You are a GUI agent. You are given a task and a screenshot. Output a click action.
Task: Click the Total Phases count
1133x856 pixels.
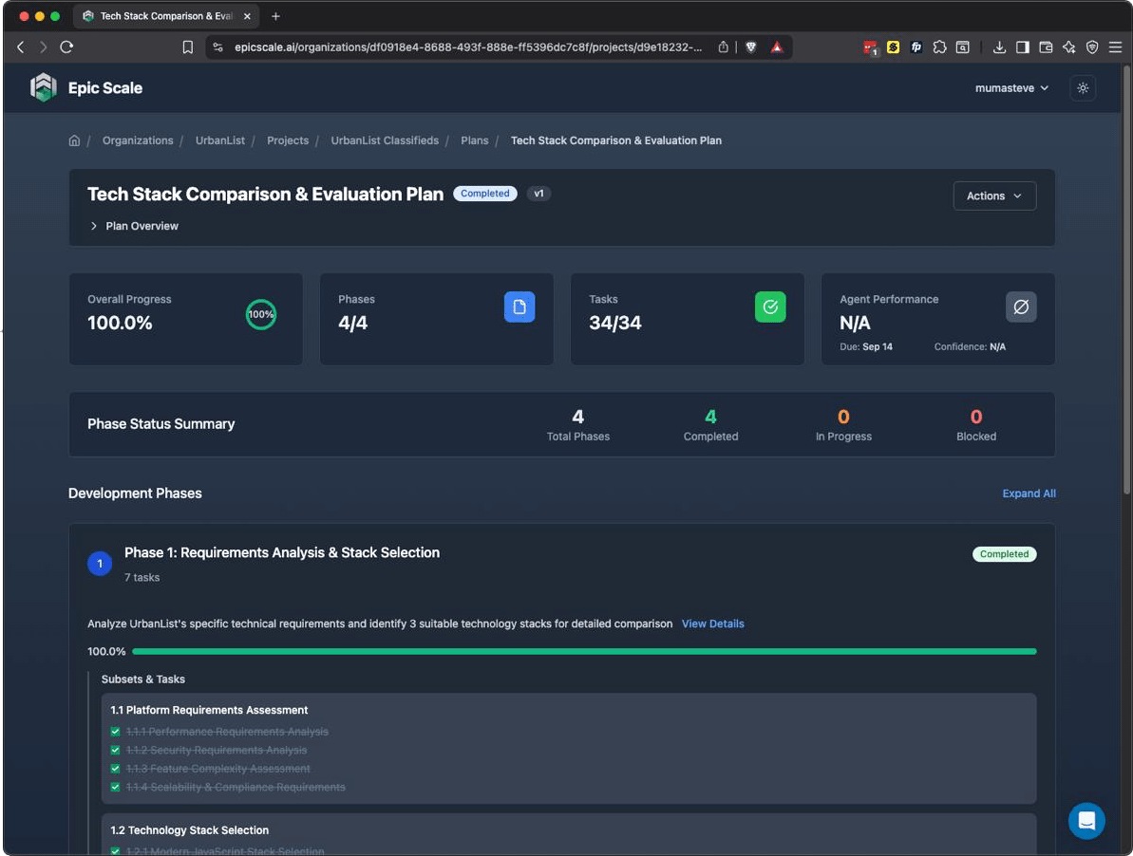578,417
